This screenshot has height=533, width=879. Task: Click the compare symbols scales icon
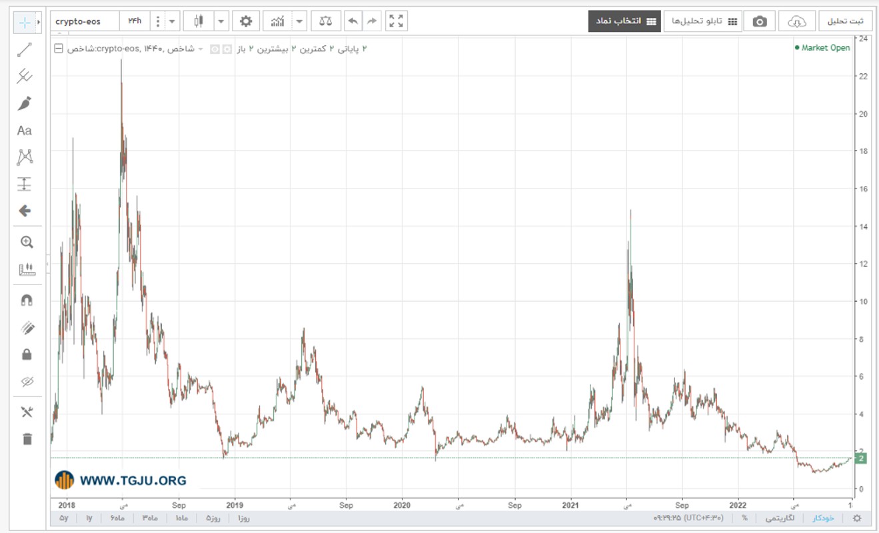click(326, 21)
